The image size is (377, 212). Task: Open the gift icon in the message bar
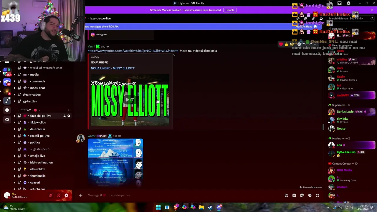point(286,195)
